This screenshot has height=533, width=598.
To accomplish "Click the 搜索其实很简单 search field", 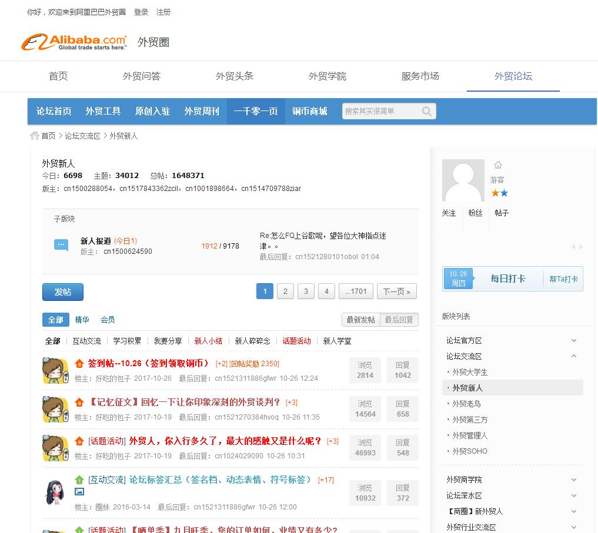I will coord(382,111).
